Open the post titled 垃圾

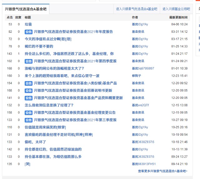click(x=28, y=24)
